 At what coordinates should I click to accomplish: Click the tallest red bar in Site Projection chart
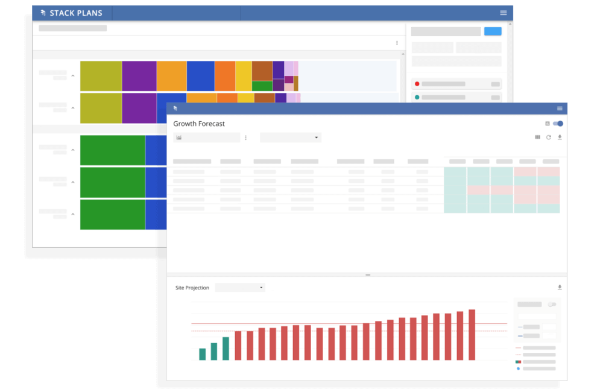point(472,335)
